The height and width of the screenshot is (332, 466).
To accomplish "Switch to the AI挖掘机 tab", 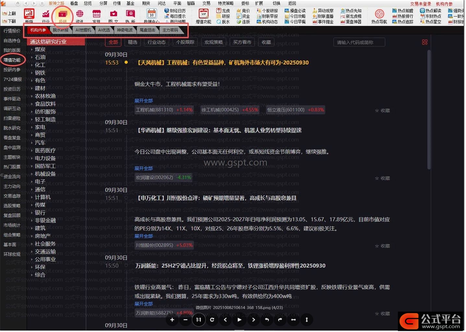I will [83, 30].
